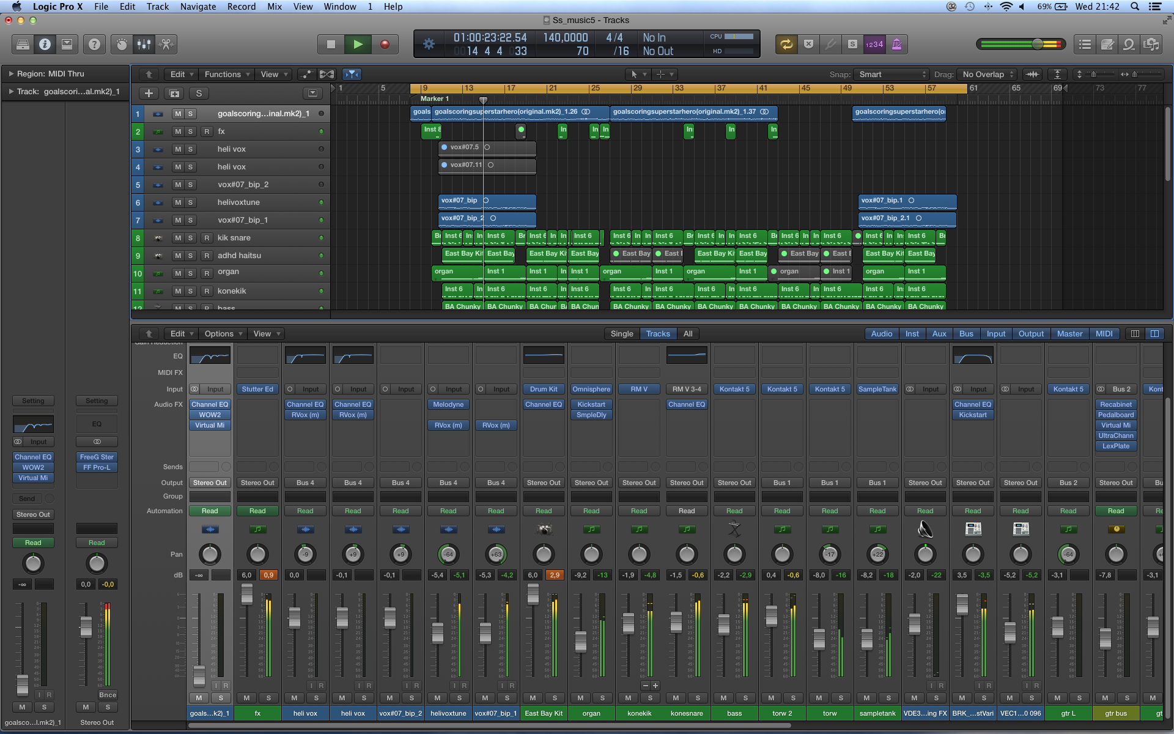The width and height of the screenshot is (1174, 734).
Task: Switch to the Single view tab in mixer
Action: click(x=621, y=333)
